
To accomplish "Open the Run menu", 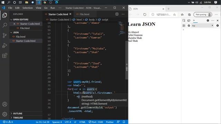I will 53,8.
